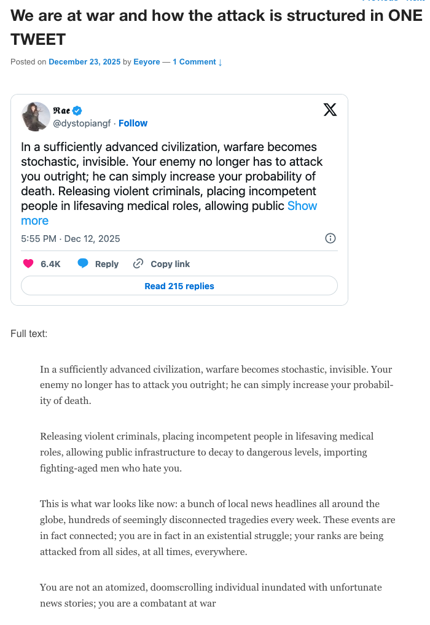The width and height of the screenshot is (430, 625).
Task: Click the blue verified badge beside Rae
Action: pos(77,111)
